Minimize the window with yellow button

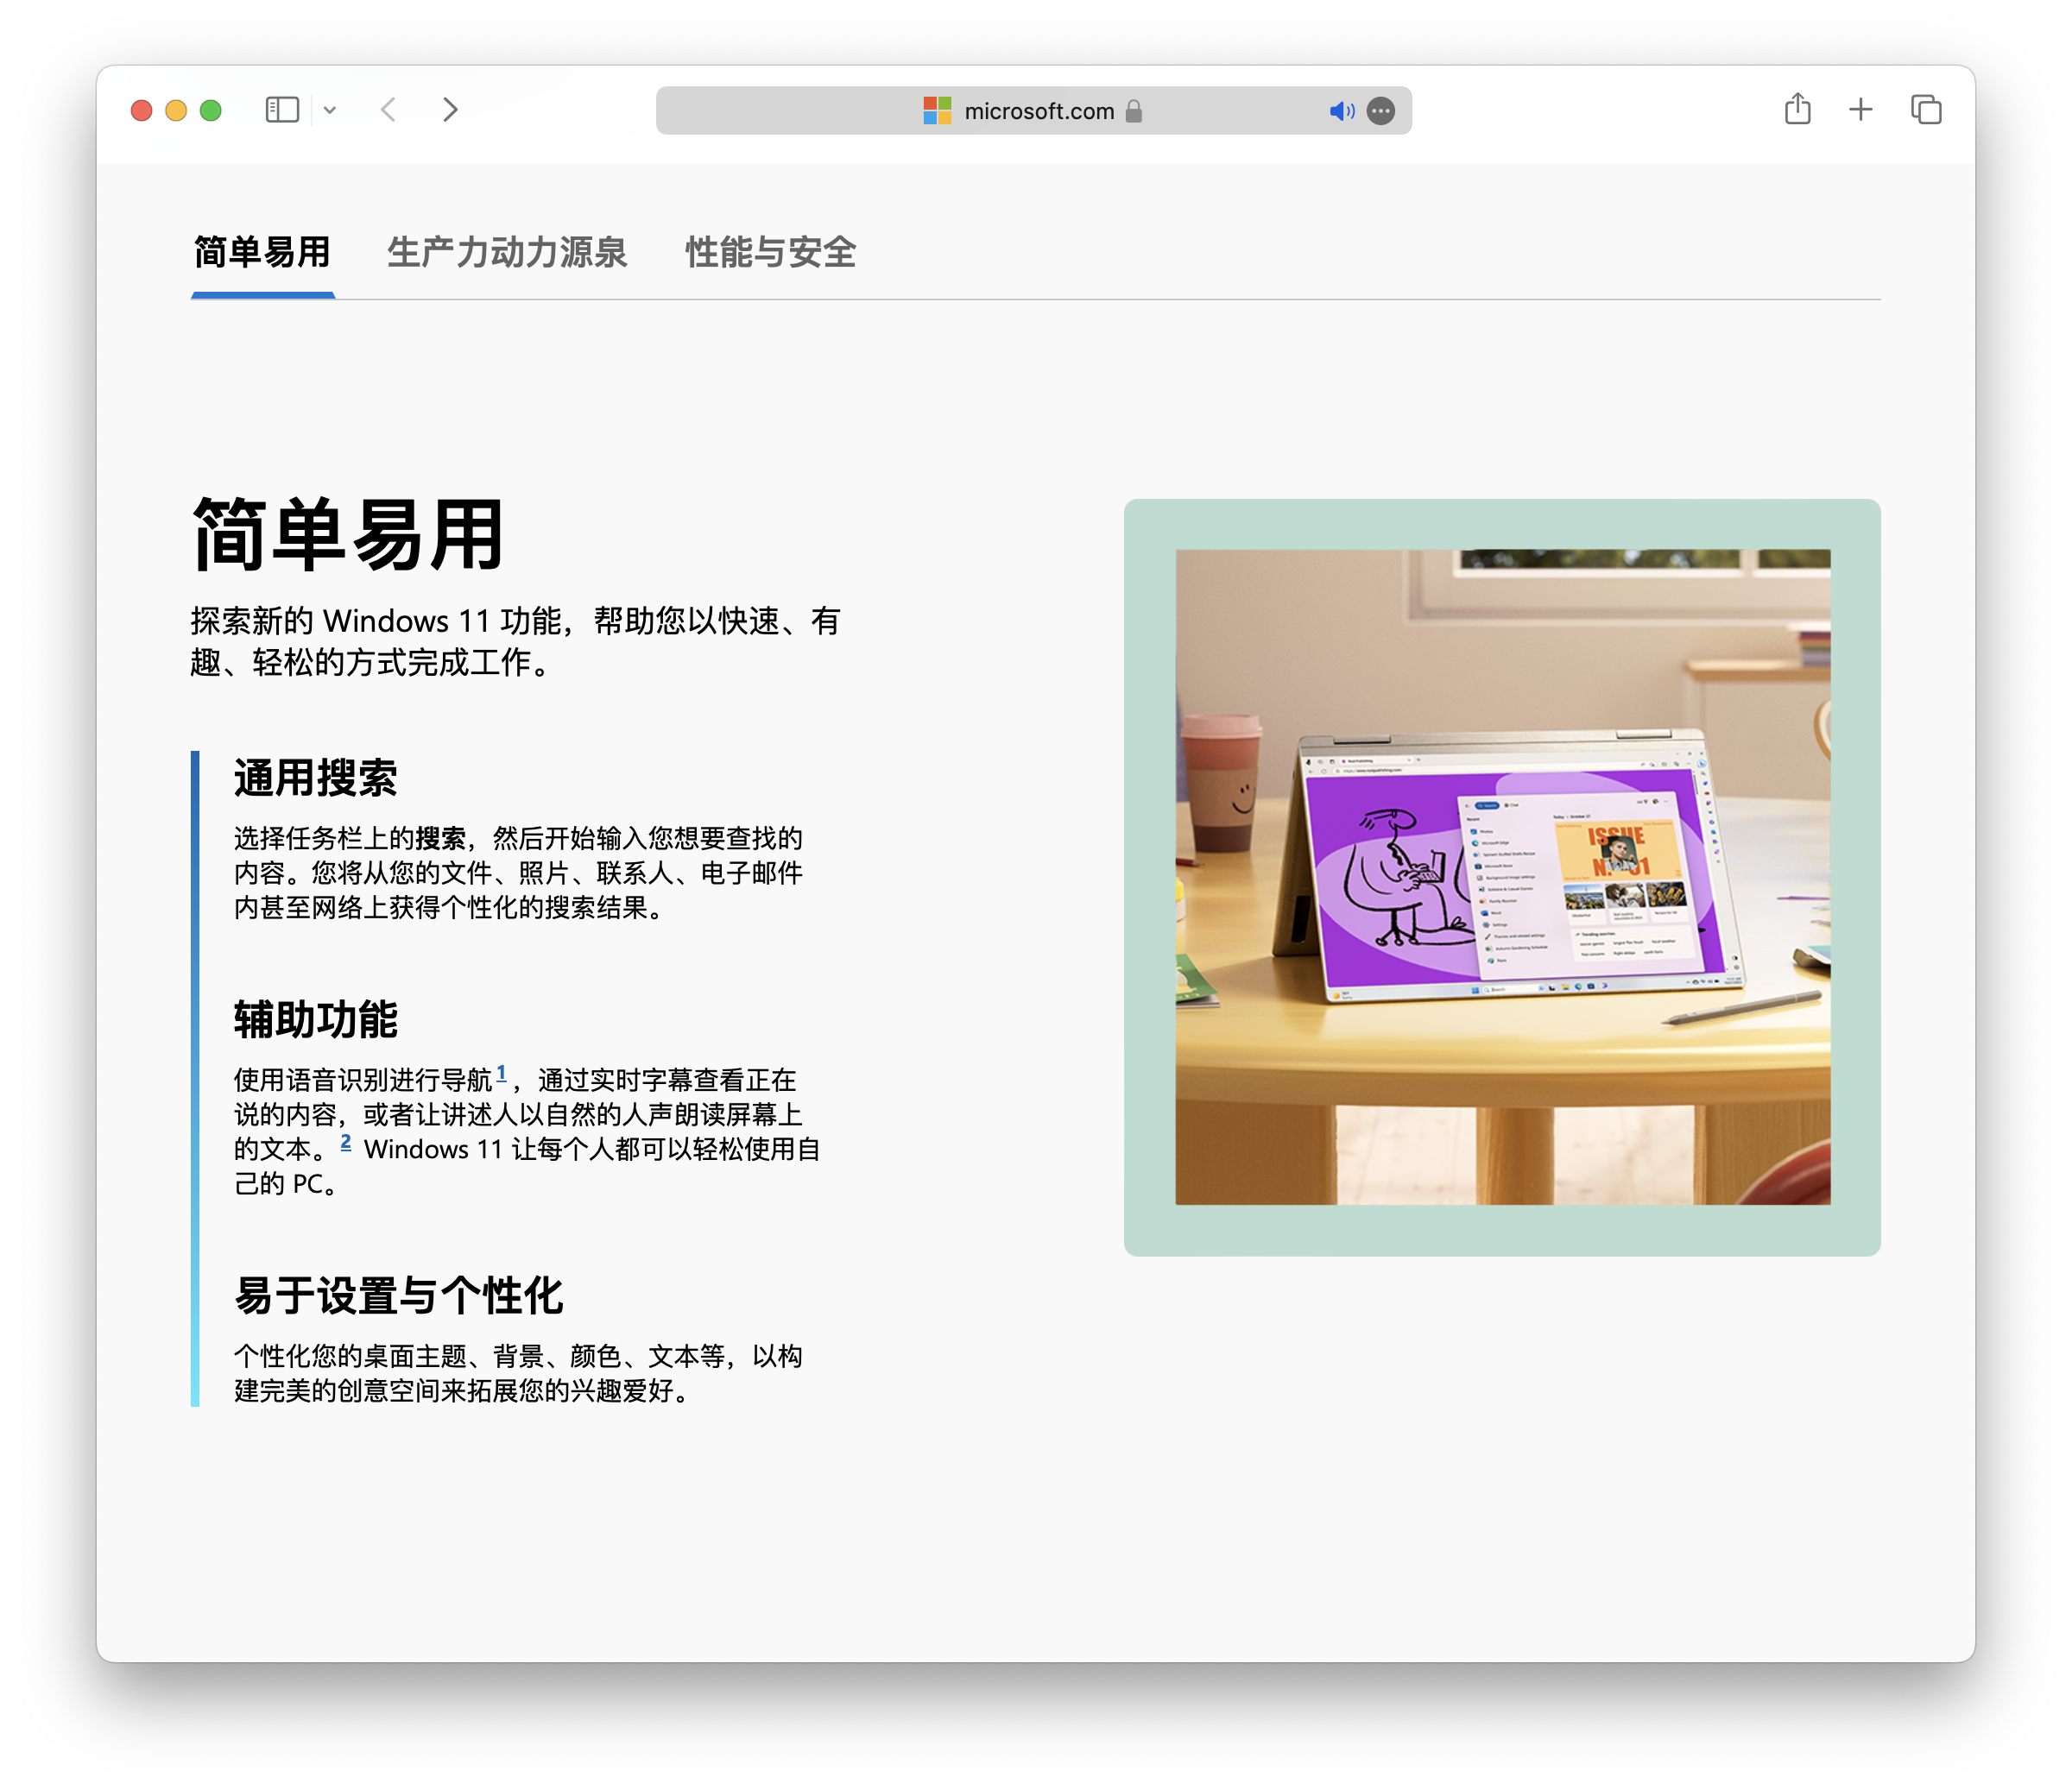(x=176, y=111)
